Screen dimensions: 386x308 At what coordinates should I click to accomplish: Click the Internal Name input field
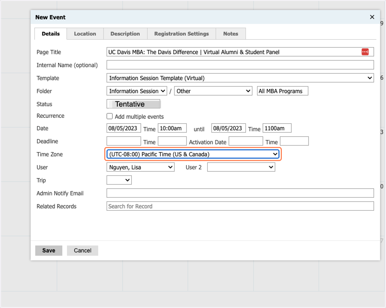pyautogui.click(x=240, y=65)
